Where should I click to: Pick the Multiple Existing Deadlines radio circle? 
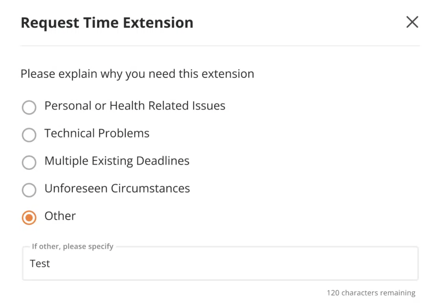[29, 162]
